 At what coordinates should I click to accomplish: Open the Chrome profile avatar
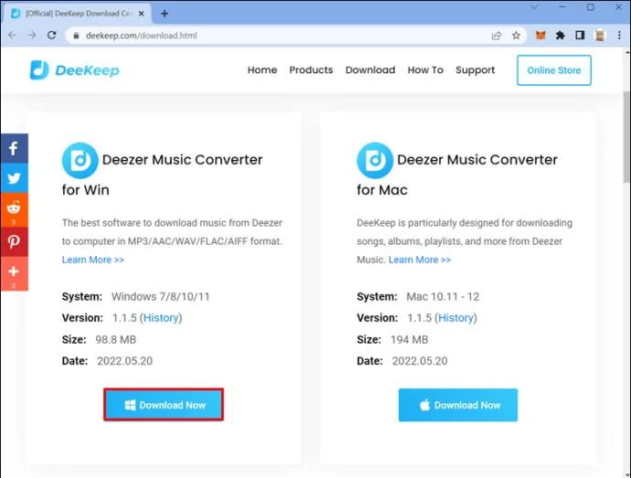pos(600,36)
